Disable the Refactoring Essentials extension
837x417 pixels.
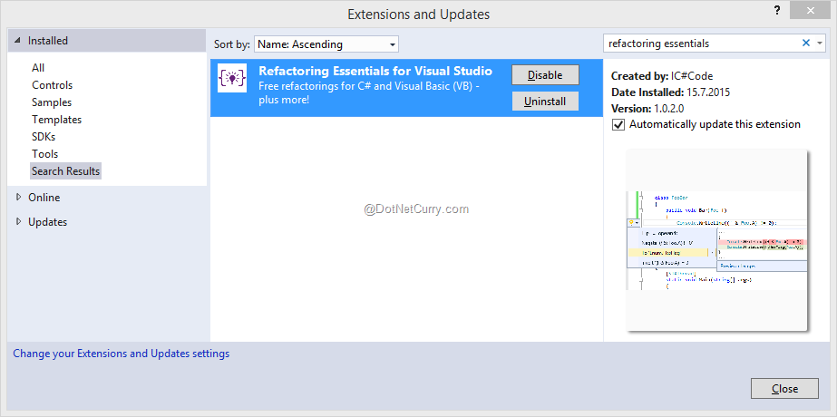pyautogui.click(x=545, y=75)
